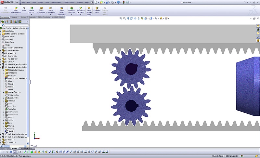Create an Exploded View
The image size is (260, 158).
coord(97,10)
